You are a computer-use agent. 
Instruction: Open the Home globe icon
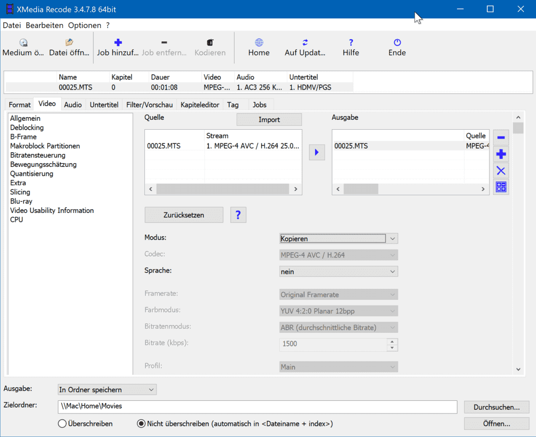click(x=259, y=42)
